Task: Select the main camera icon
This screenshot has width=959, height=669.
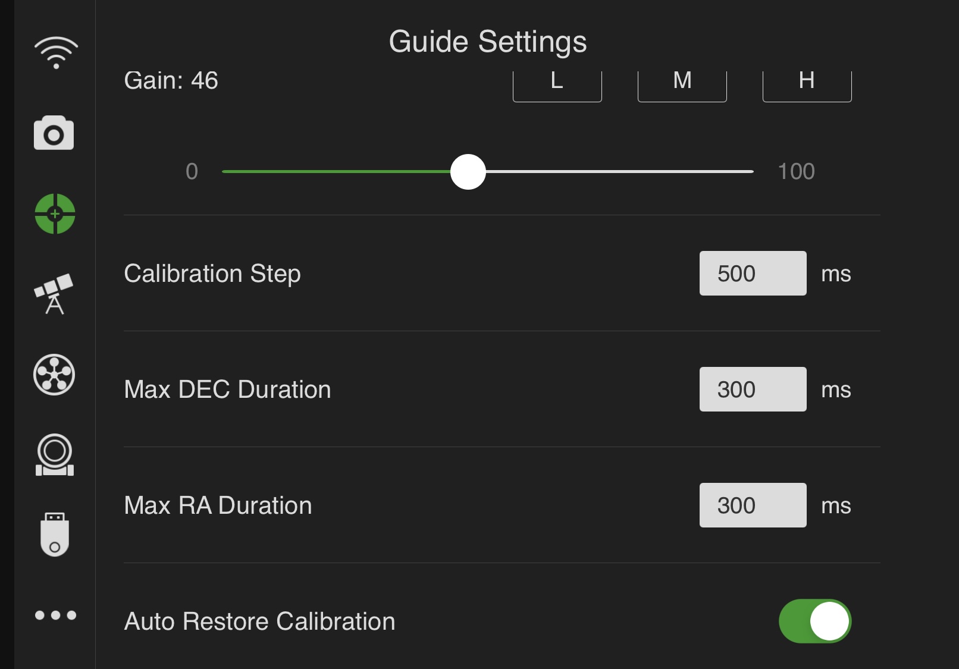Action: (x=54, y=133)
